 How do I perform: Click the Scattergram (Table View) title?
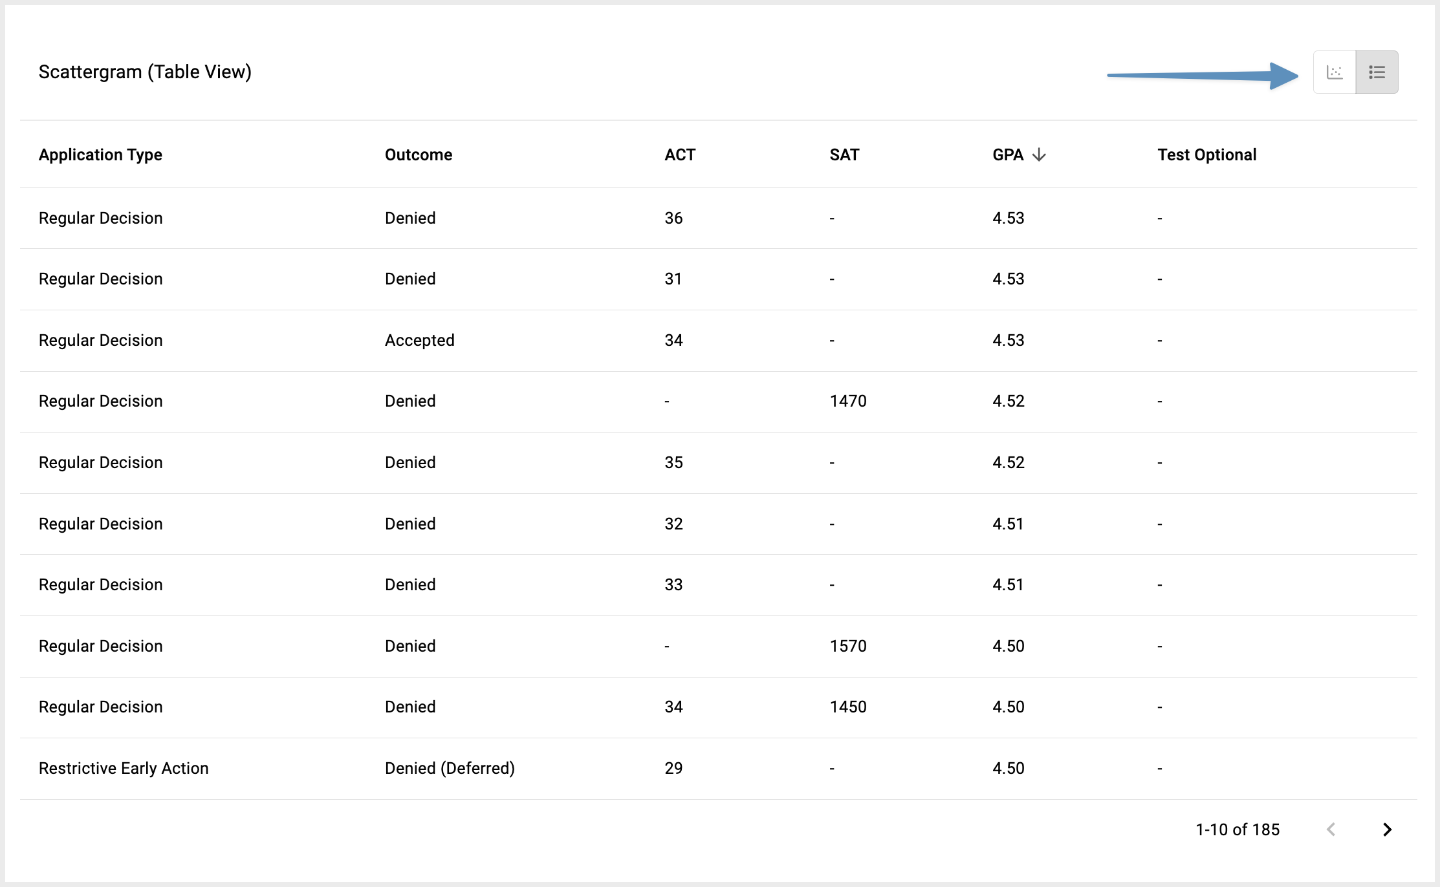coord(145,72)
